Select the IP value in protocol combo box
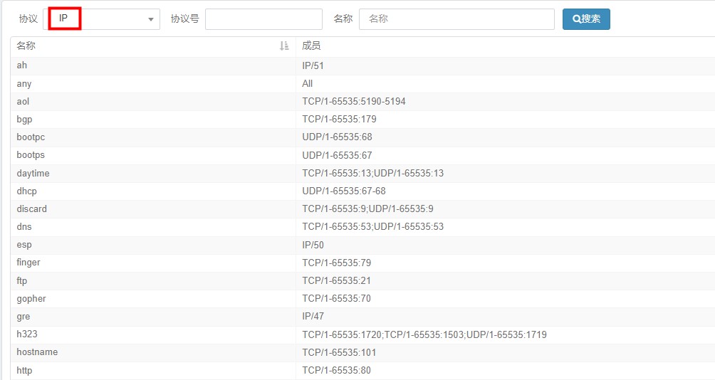This screenshot has width=715, height=380. (x=64, y=19)
